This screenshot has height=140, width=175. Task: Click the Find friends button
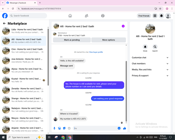144,16
